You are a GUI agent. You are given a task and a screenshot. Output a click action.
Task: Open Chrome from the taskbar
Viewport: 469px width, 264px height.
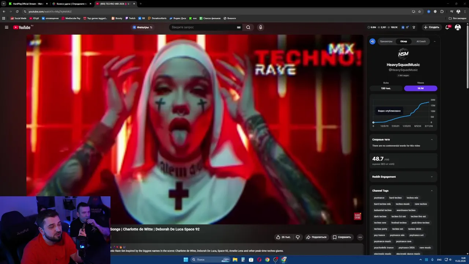267,260
